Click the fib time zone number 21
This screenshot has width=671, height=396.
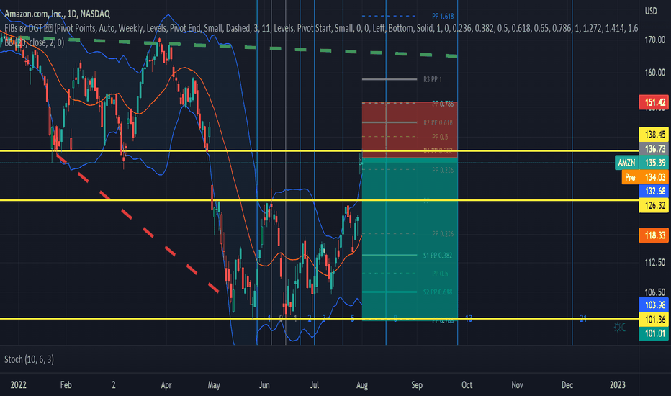(583, 318)
